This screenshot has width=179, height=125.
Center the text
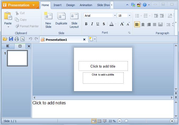pos(143,24)
